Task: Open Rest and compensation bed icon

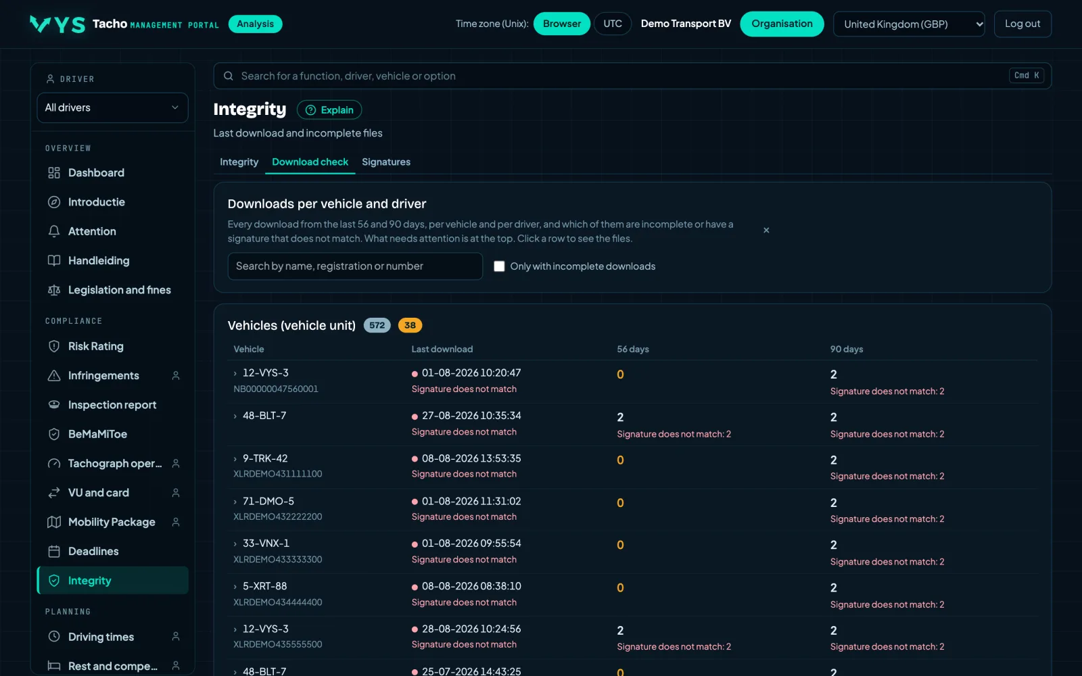Action: click(x=54, y=666)
